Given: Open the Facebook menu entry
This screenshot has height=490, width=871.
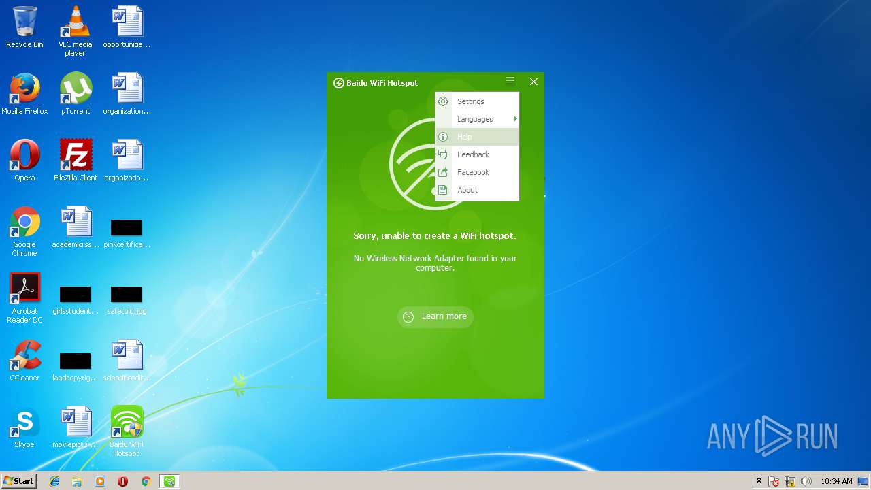Looking at the screenshot, I should pyautogui.click(x=477, y=172).
